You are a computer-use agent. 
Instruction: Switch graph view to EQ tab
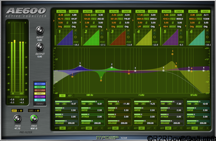coord(62,96)
